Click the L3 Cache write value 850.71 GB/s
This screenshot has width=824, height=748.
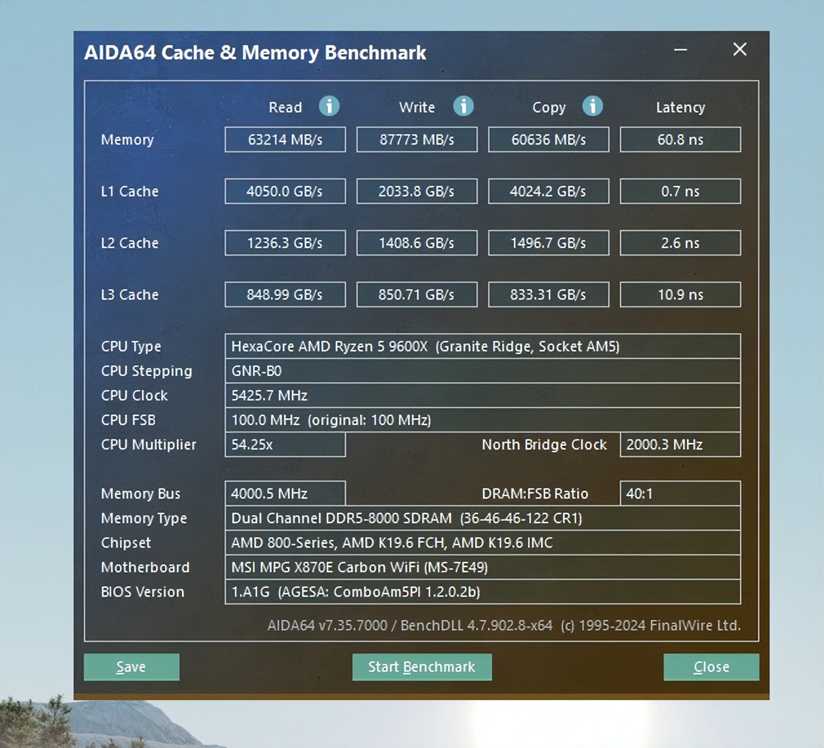pos(417,295)
